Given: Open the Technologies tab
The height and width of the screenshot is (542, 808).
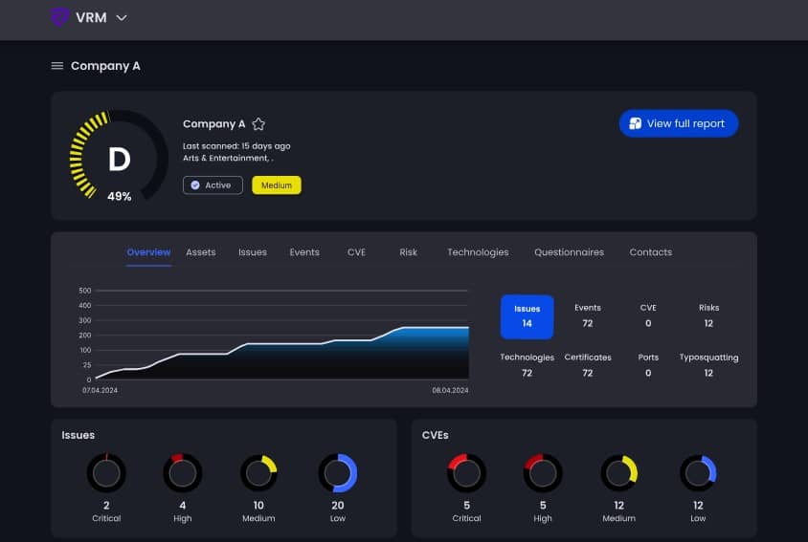Looking at the screenshot, I should coord(478,252).
